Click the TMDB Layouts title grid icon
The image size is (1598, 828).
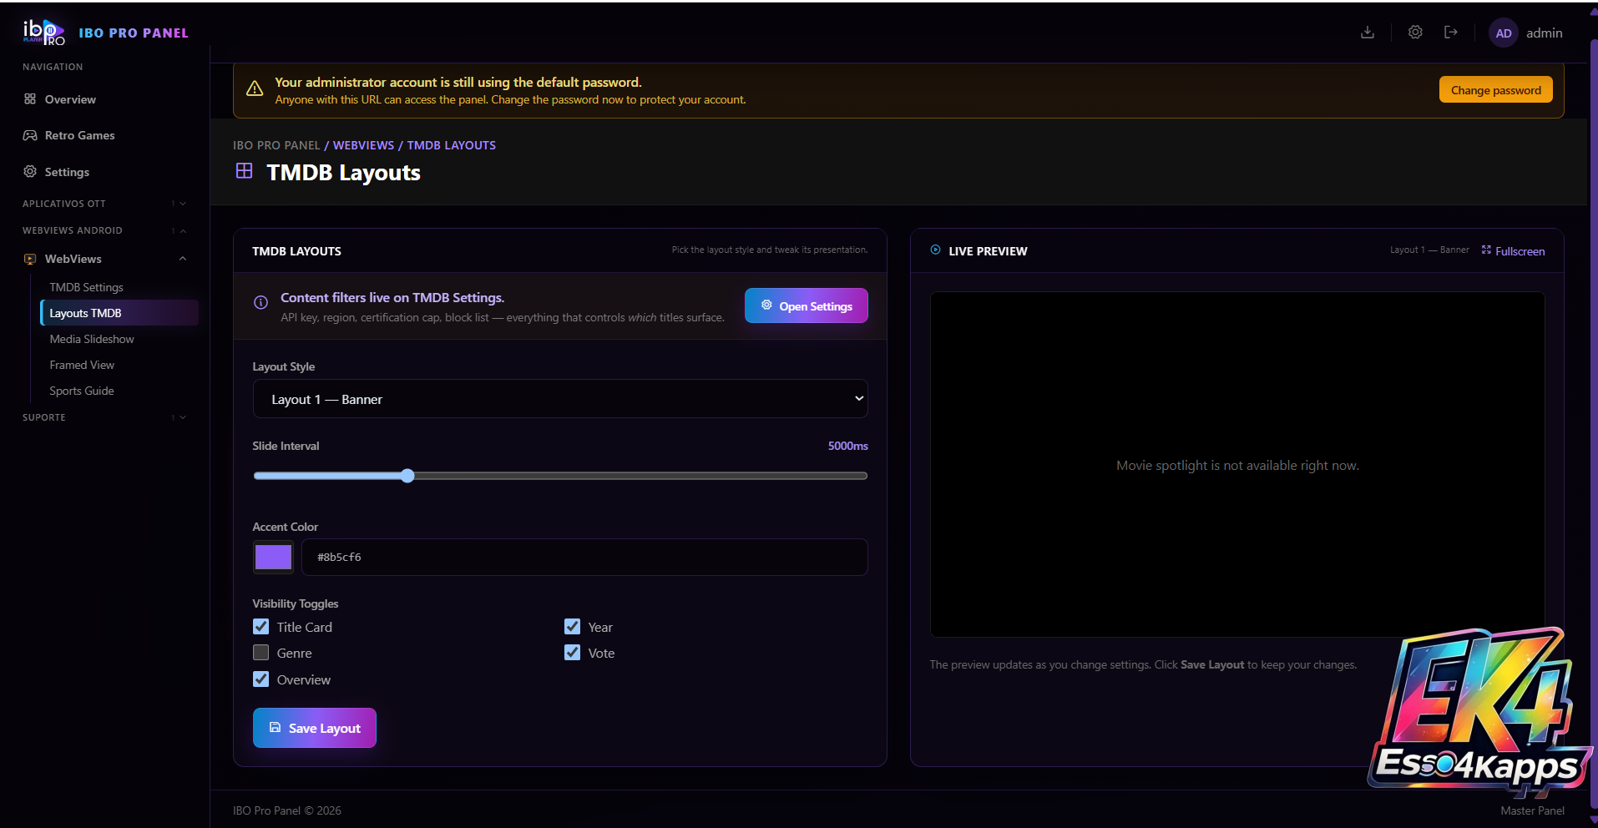pyautogui.click(x=244, y=171)
